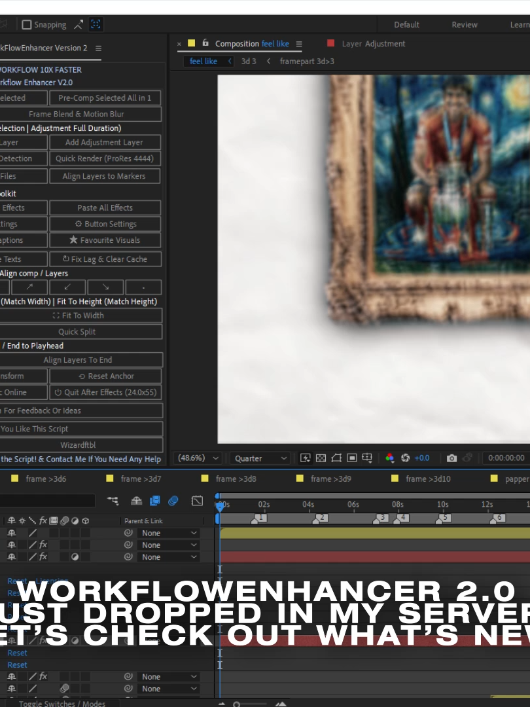Open the Quarter resolution dropdown

click(x=260, y=458)
